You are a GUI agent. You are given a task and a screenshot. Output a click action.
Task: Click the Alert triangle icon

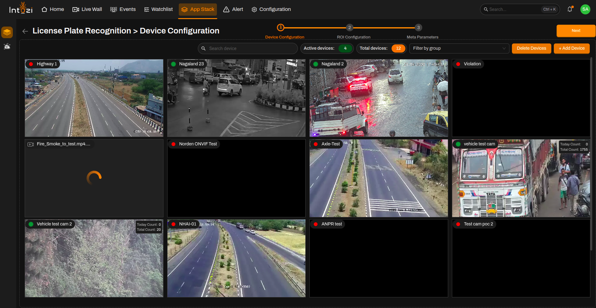click(x=226, y=9)
